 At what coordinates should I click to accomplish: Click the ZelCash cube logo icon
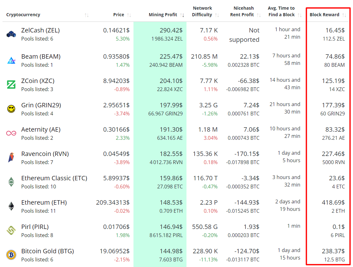pyautogui.click(x=11, y=34)
